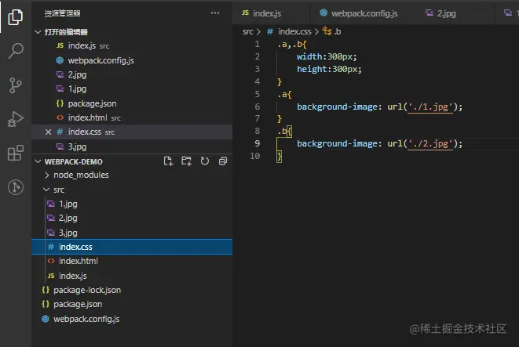Open package-lock.json from the file tree
519x347 pixels.
[x=86, y=290]
